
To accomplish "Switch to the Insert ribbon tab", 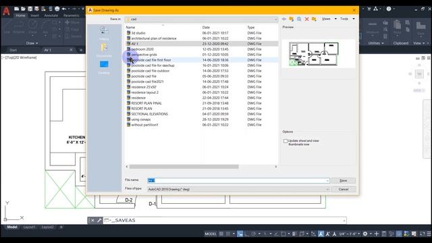I will 34,16.
